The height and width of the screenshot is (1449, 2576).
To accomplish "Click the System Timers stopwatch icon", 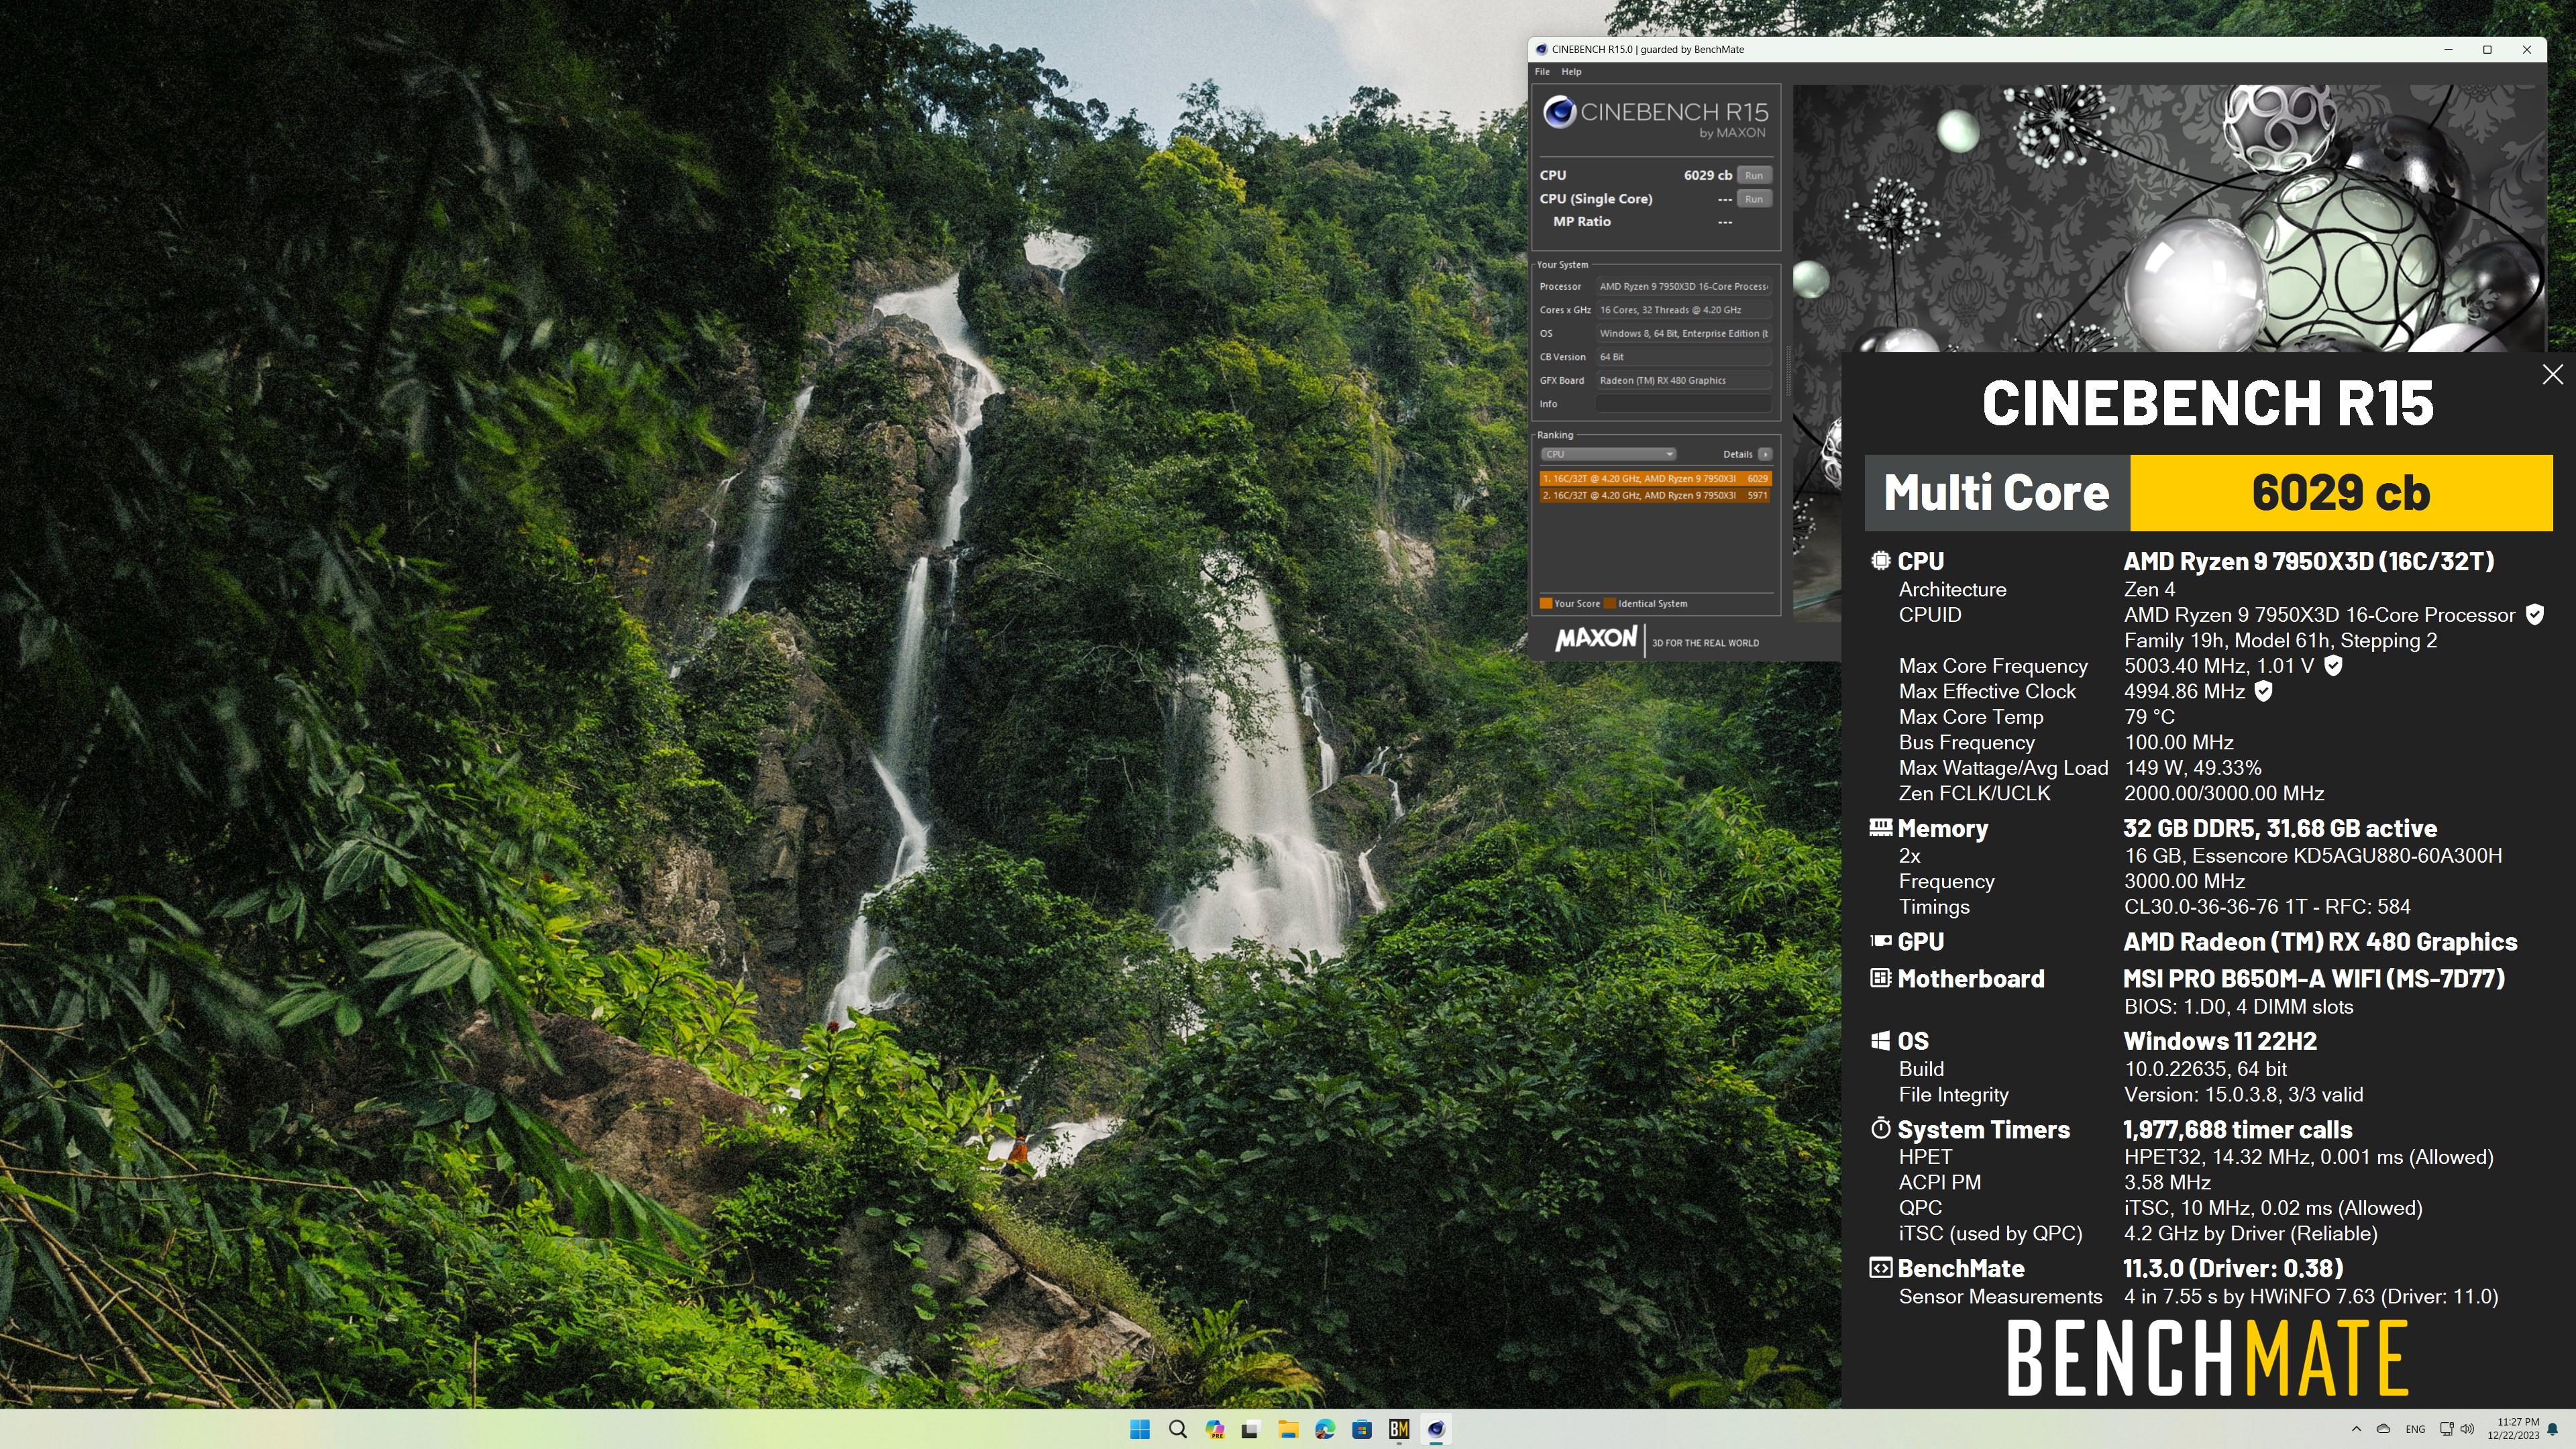I will point(1881,1129).
